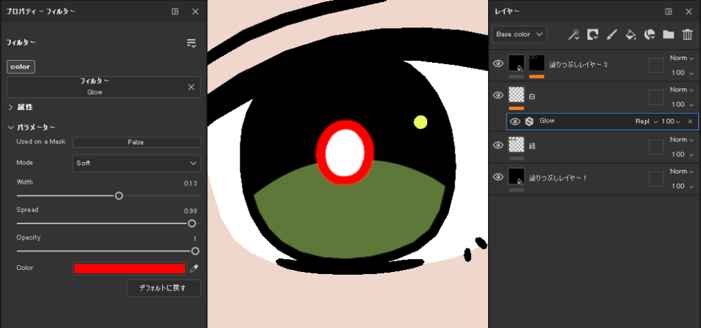Create a new layer folder

click(668, 34)
